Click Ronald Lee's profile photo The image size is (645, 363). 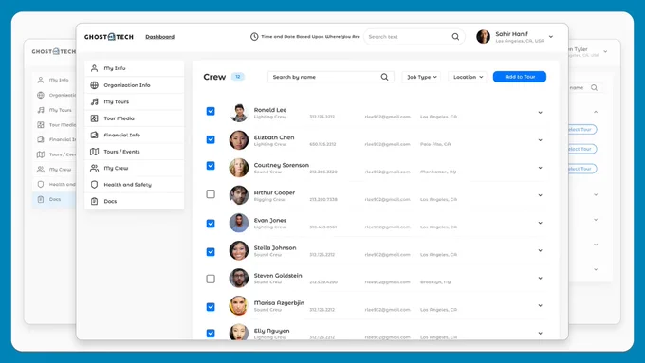[x=239, y=113]
